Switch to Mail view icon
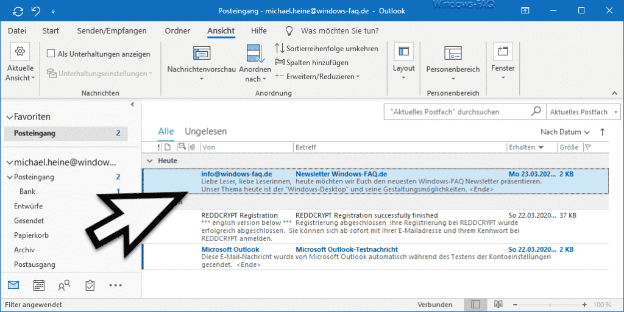This screenshot has height=312, width=624. (x=13, y=285)
